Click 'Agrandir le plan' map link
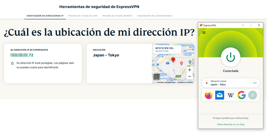This screenshot has width=267, height=134. [x=162, y=51]
